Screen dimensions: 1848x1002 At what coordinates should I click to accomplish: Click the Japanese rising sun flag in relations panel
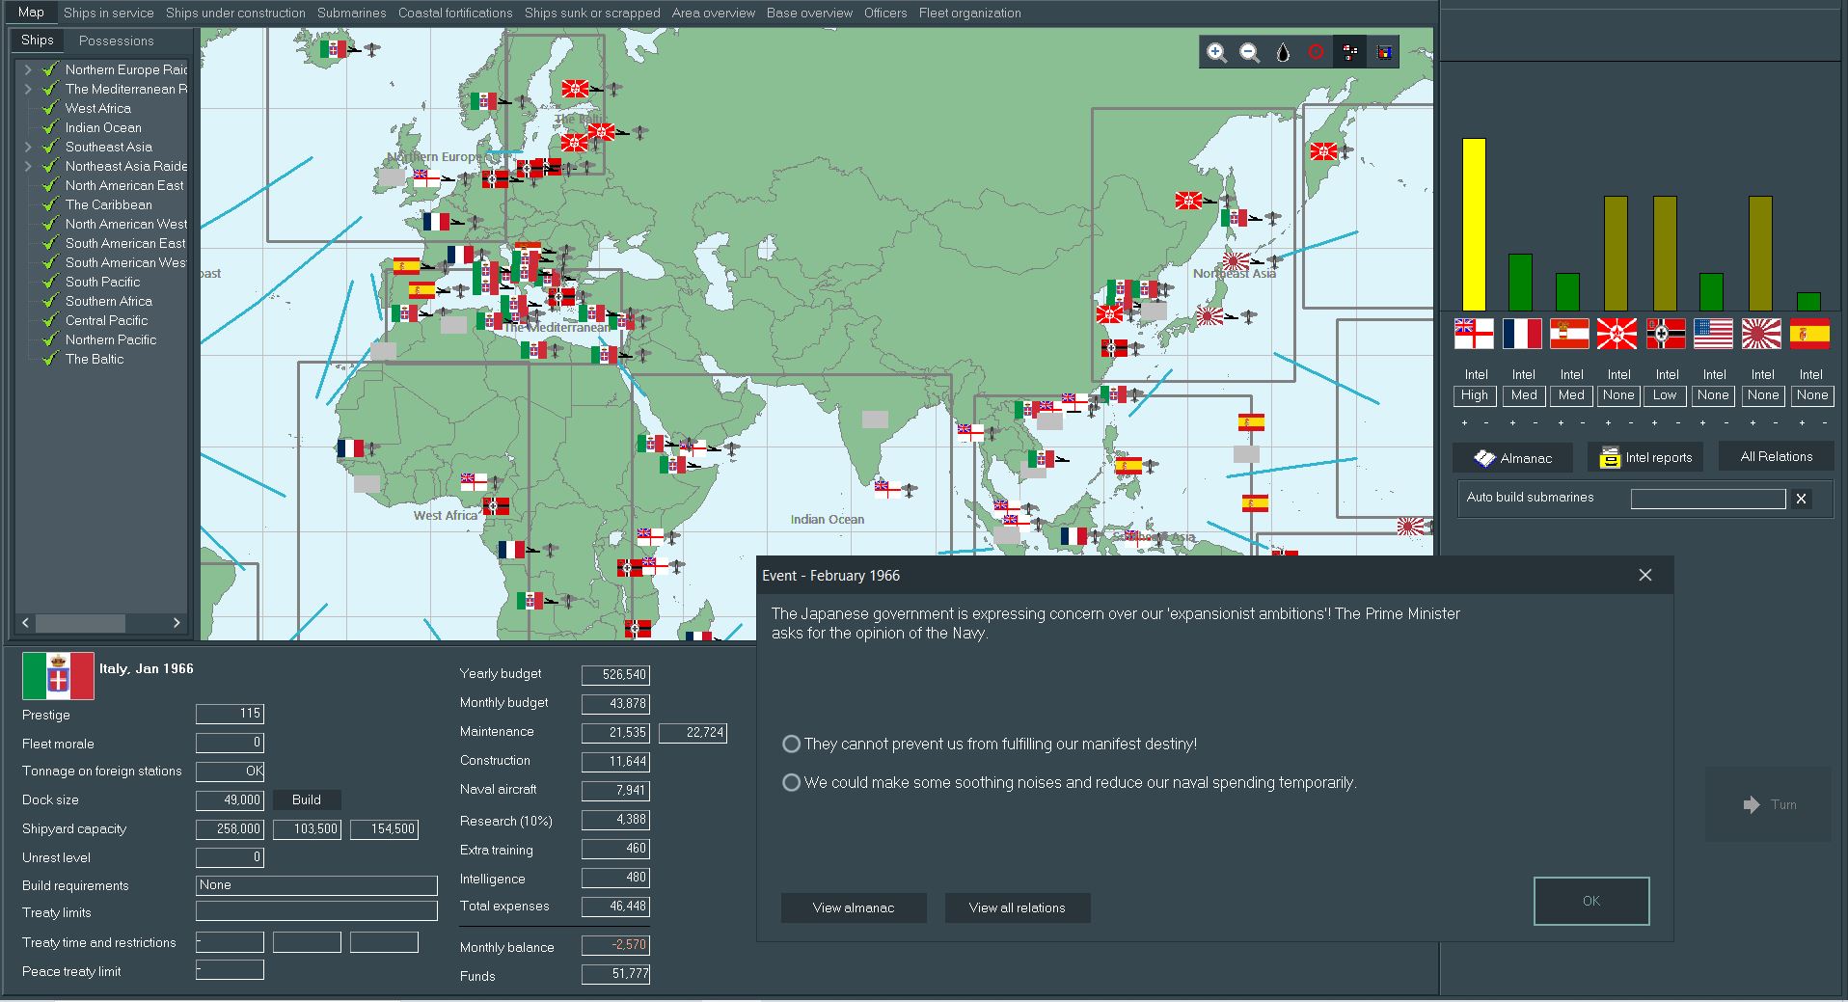[1761, 334]
